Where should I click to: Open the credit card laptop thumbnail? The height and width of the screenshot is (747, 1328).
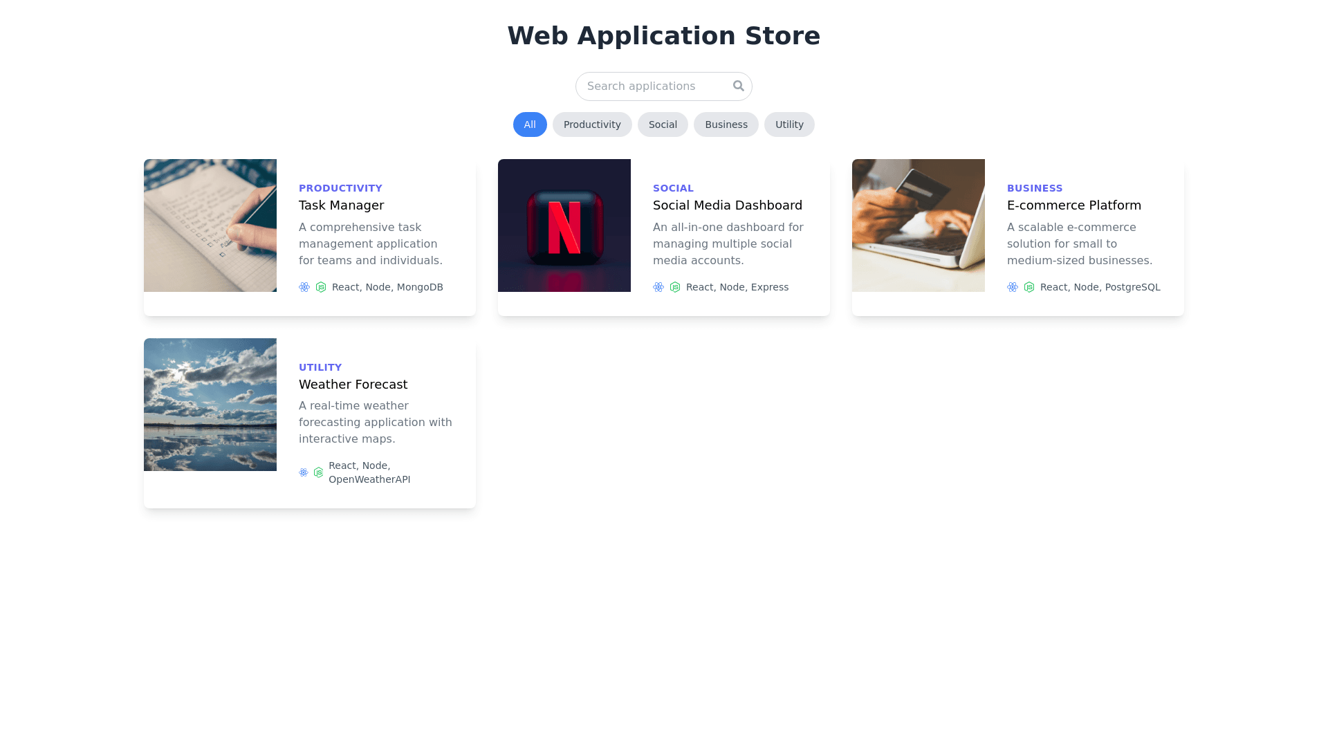tap(919, 225)
